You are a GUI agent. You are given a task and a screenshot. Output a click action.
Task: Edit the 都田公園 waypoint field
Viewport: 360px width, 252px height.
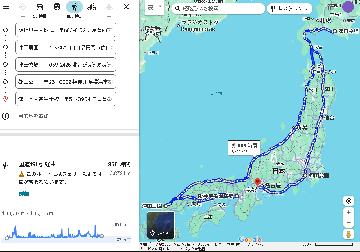point(66,82)
